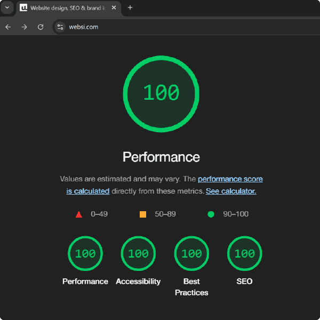The image size is (320, 320).
Task: Open a new browser tab
Action: click(x=130, y=8)
